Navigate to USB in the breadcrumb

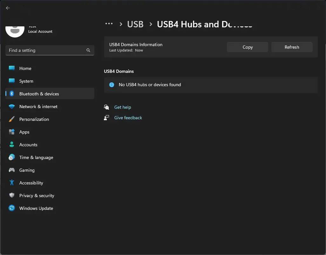135,24
